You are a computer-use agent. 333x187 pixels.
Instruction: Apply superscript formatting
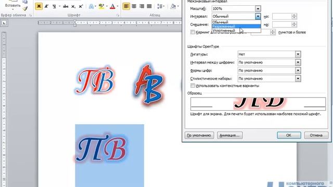click(x=81, y=6)
